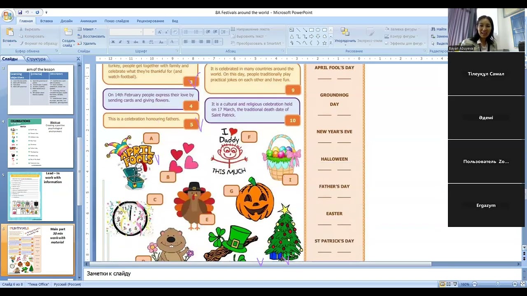Increase list indent level icon
Screen dimensions: 527x296
click(x=216, y=32)
